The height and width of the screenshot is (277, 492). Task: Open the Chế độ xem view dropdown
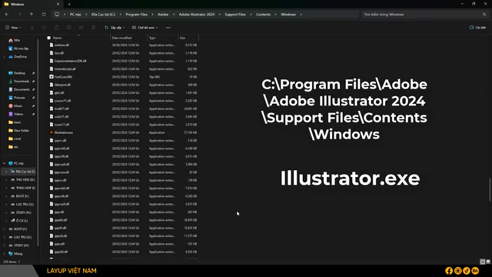coord(145,28)
